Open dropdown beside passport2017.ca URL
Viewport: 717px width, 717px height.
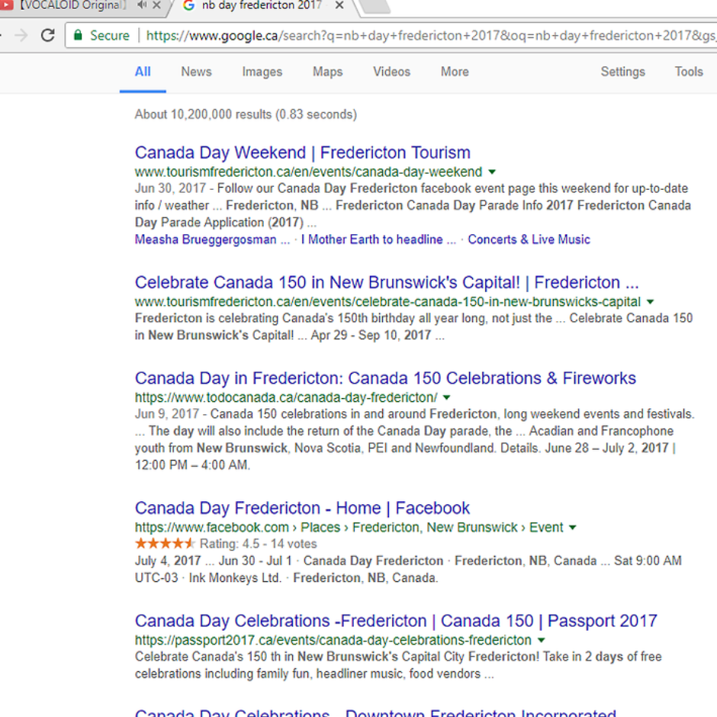coord(541,641)
